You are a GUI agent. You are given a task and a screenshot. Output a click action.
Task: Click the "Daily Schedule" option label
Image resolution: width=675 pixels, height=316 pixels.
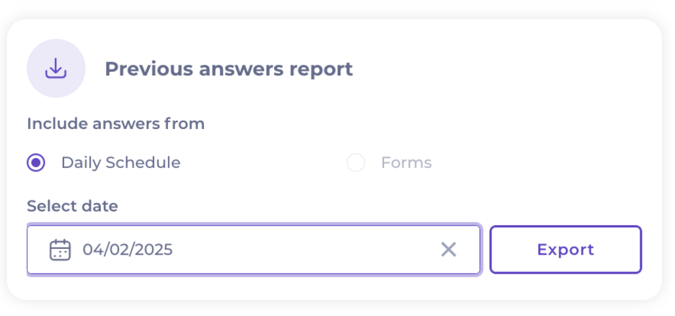121,163
